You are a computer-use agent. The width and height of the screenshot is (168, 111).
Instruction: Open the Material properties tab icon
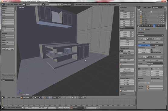159,26
